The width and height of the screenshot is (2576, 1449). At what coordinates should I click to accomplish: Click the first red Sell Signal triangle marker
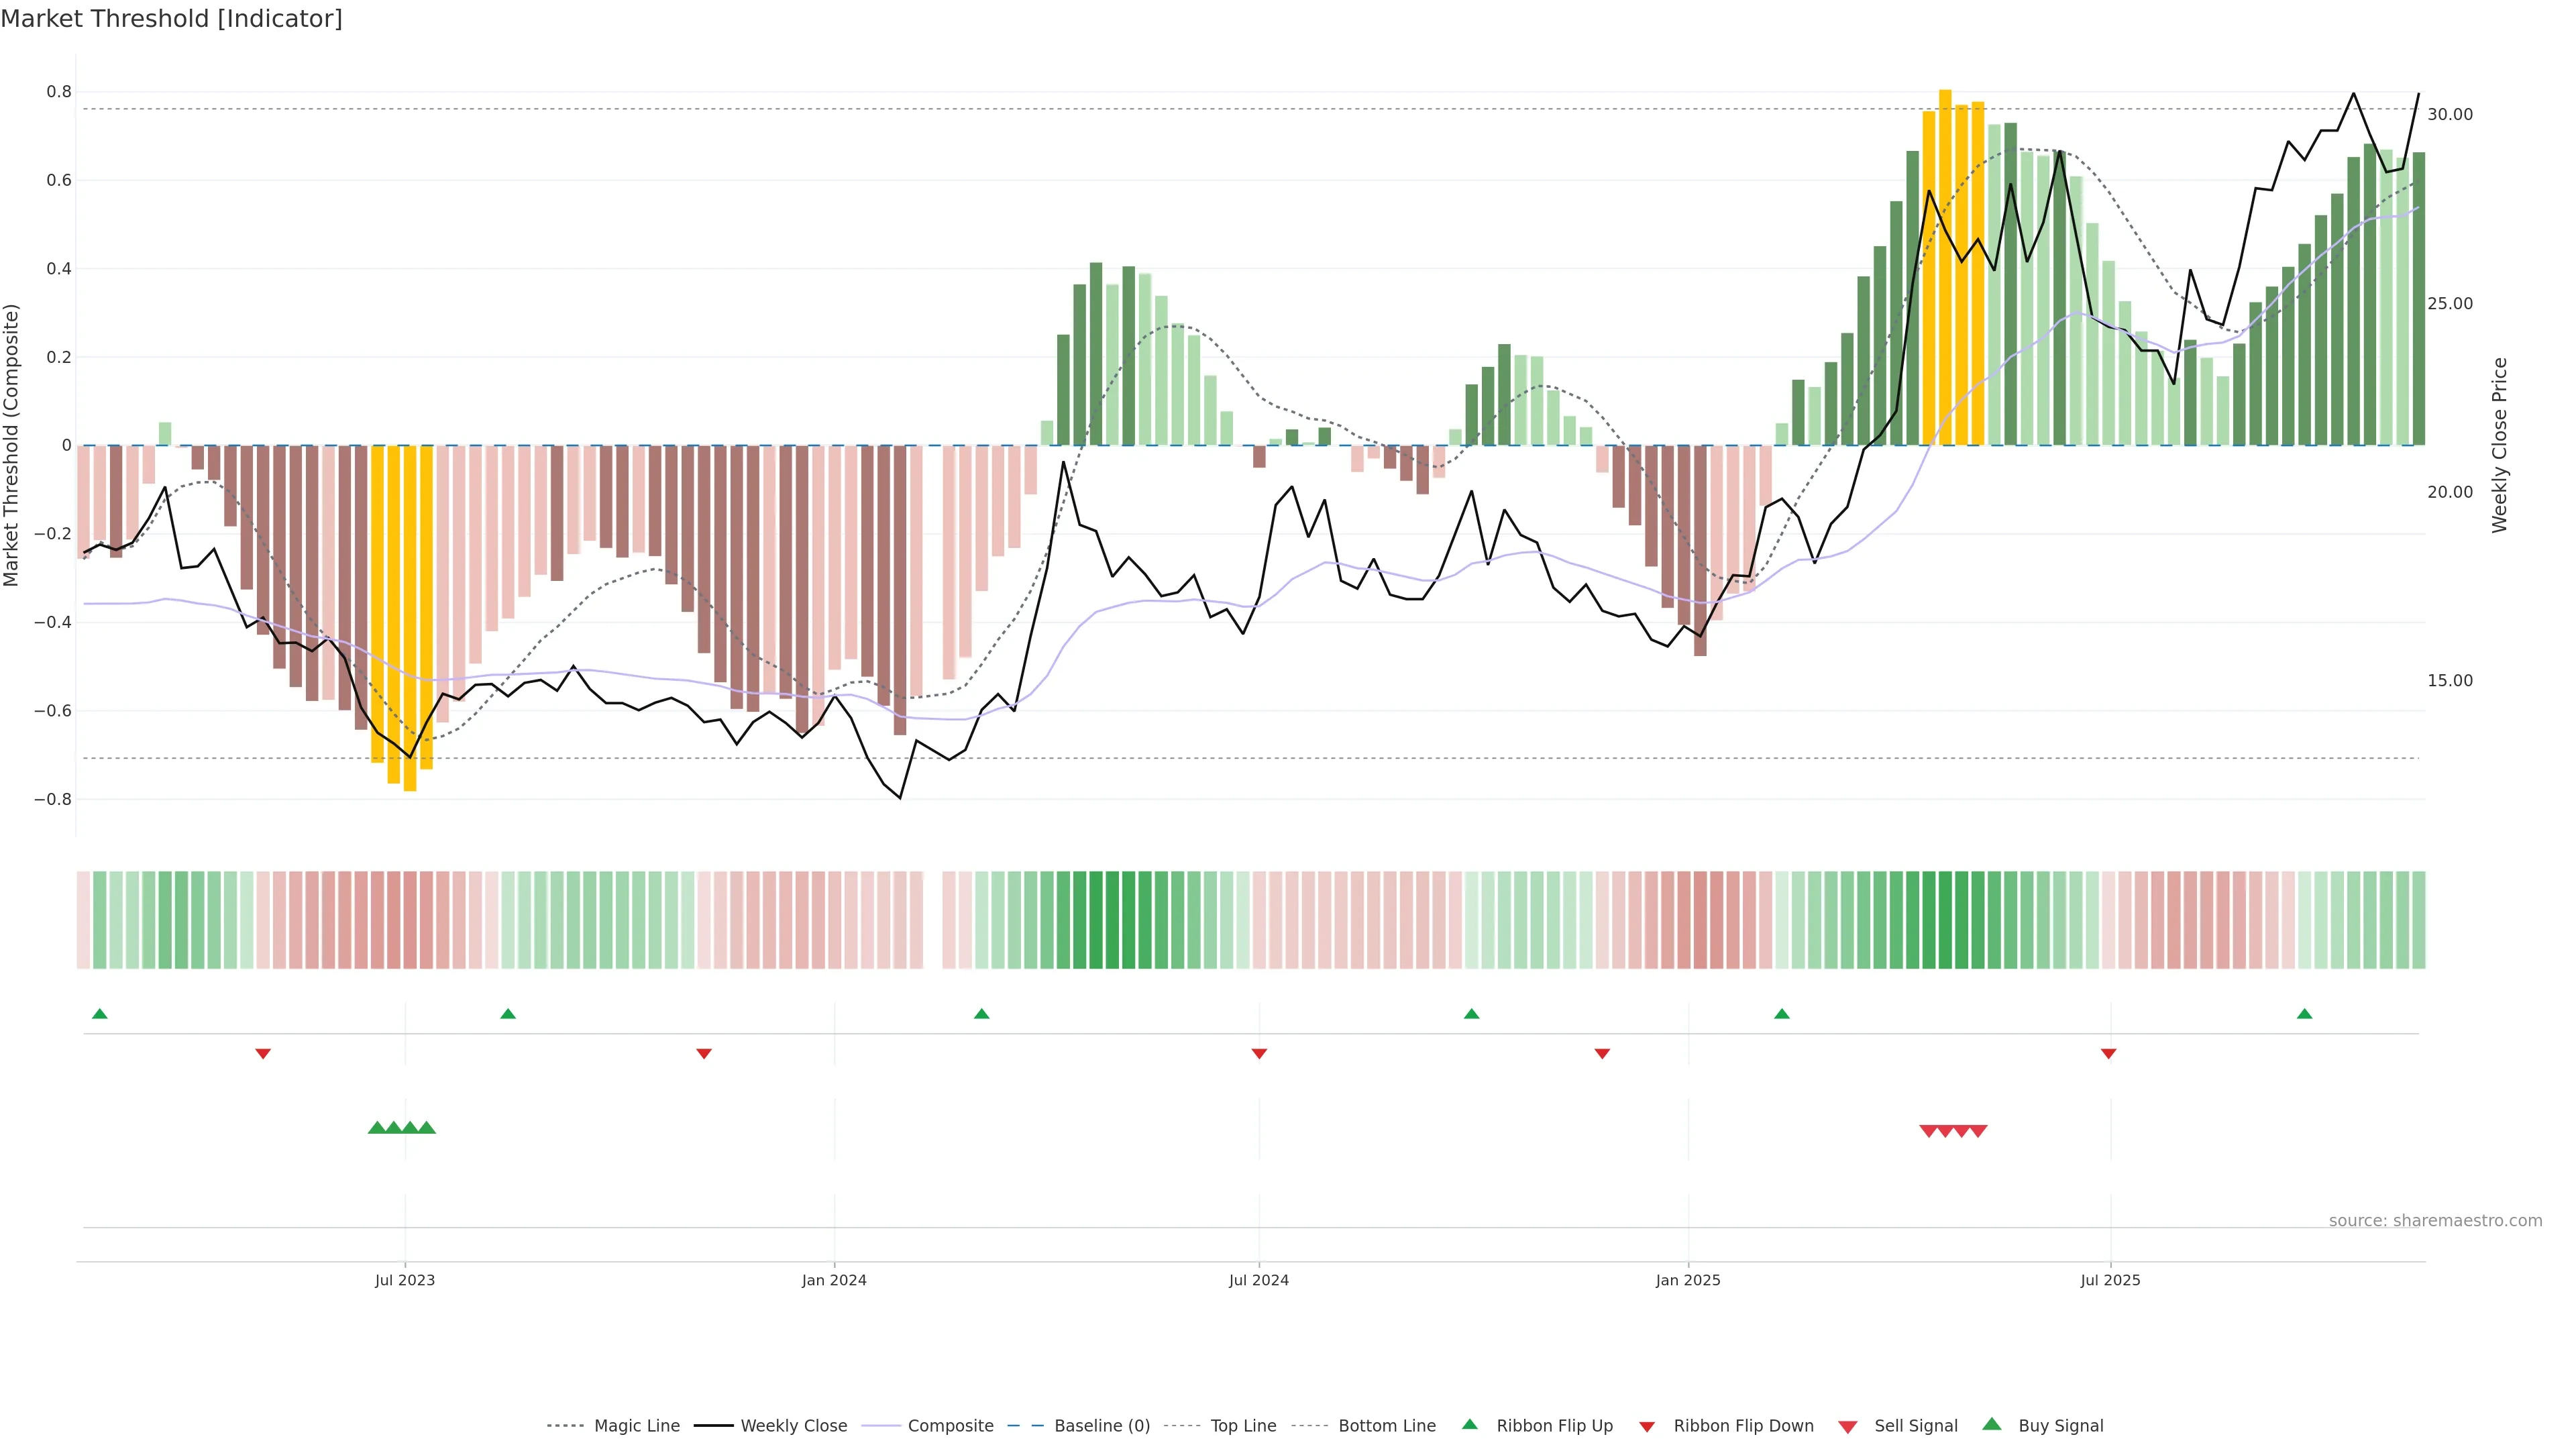1929,1131
